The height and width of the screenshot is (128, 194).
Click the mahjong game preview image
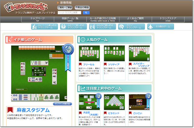coord(38,73)
